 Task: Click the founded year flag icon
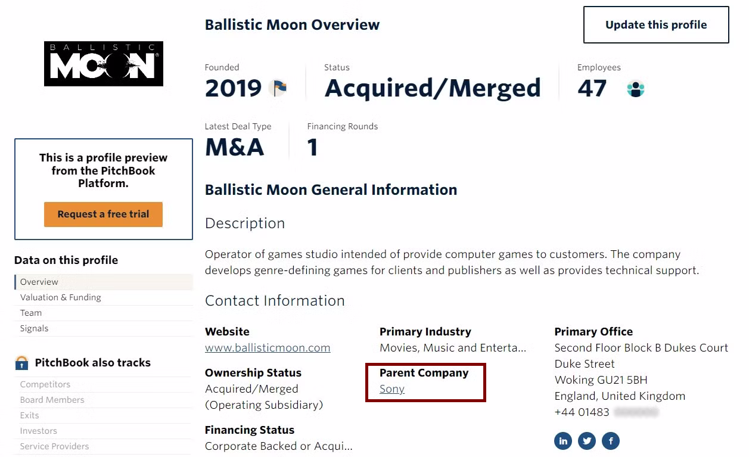click(278, 88)
